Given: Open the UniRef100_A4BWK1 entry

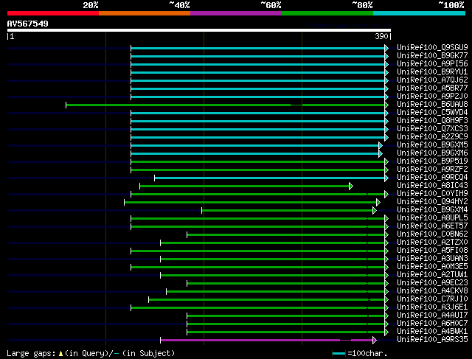Looking at the screenshot, I should pyautogui.click(x=432, y=332).
